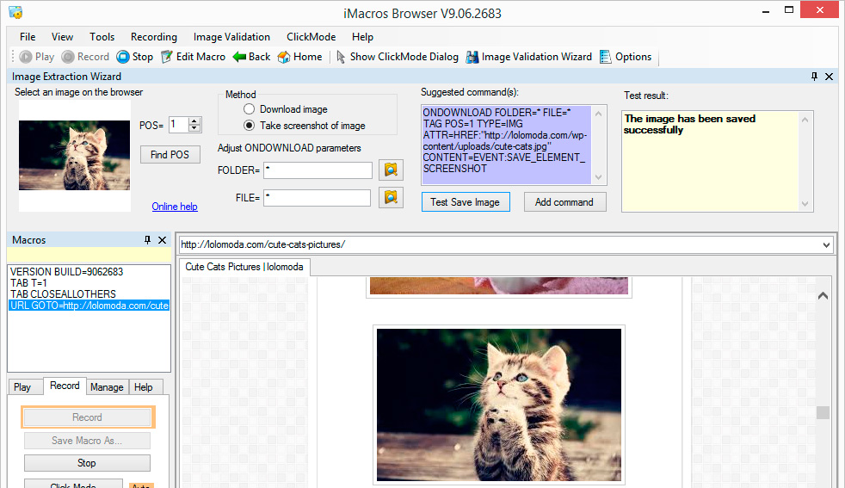Close the Macros panel

(162, 240)
